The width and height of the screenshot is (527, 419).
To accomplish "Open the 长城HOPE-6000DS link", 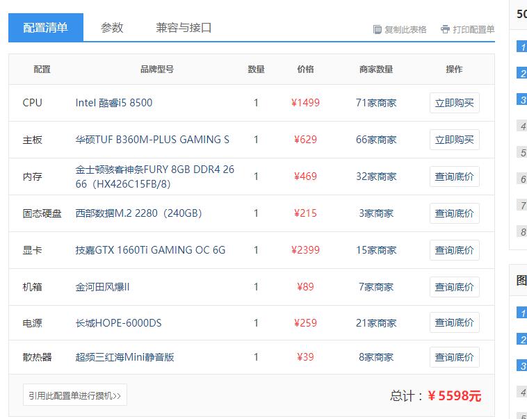I will (x=119, y=323).
